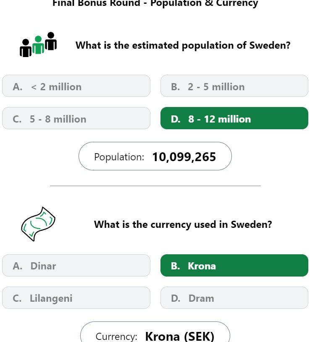This screenshot has height=342, width=310.
Task: Click the green person figure
Action: click(38, 45)
